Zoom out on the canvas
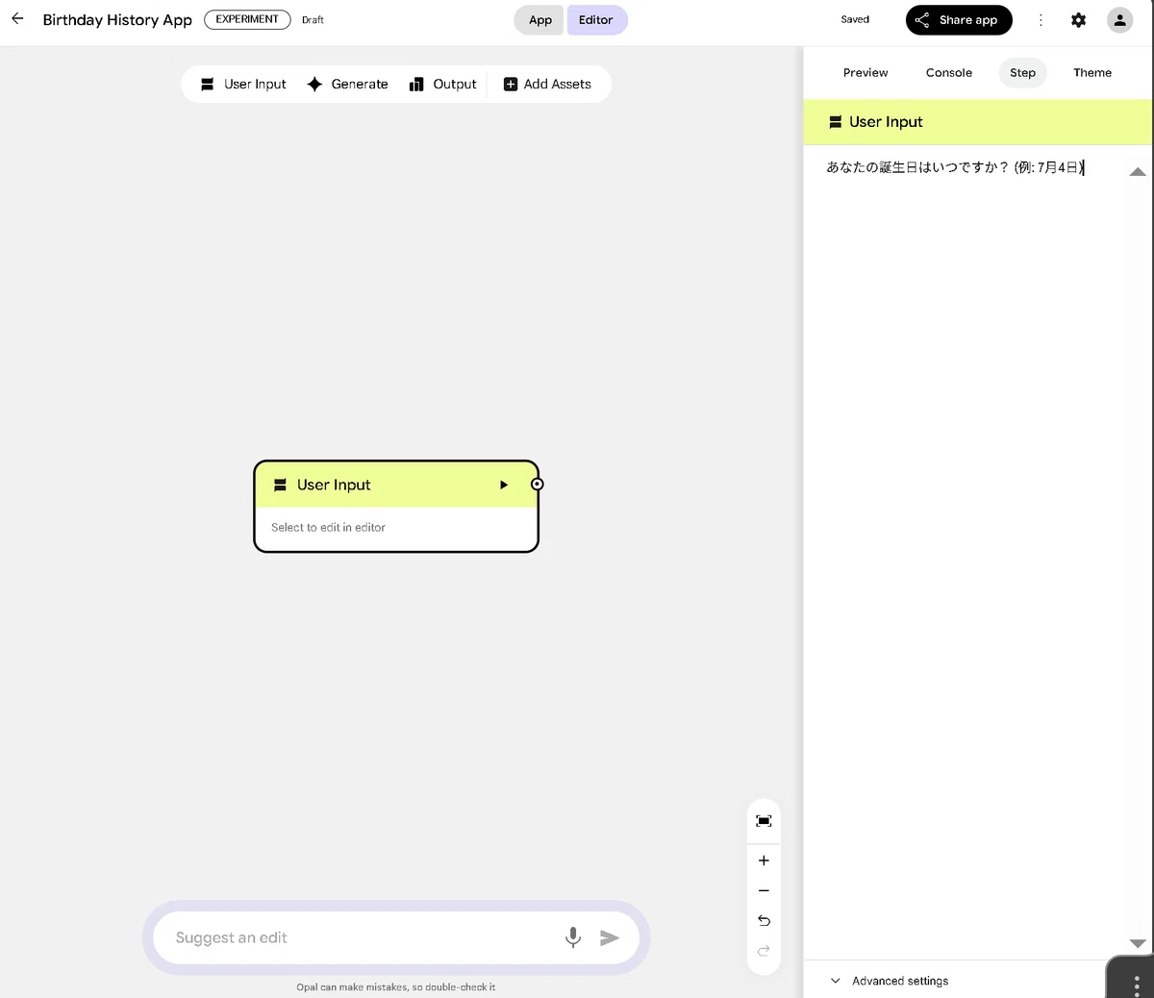 click(764, 891)
